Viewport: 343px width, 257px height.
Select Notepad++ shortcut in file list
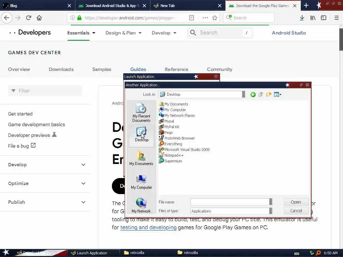[x=171, y=155]
